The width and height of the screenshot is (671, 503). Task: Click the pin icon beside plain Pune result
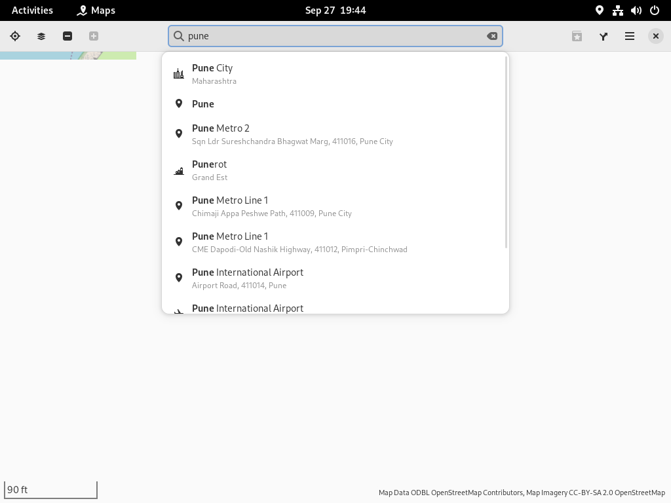tap(179, 104)
